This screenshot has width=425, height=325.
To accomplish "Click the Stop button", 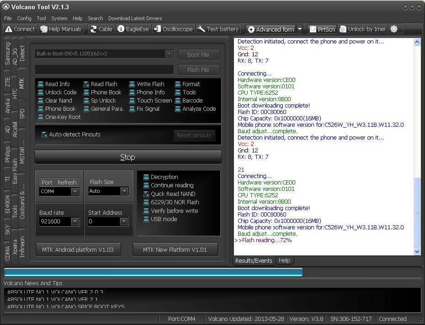I will point(128,157).
